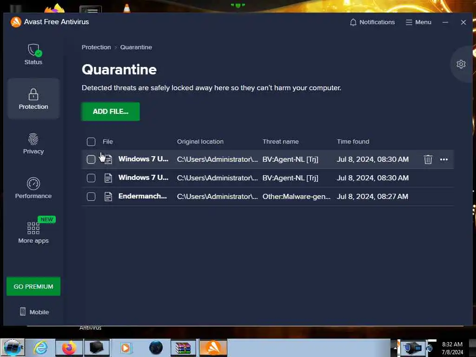Sort the list by the File column header

tap(108, 141)
